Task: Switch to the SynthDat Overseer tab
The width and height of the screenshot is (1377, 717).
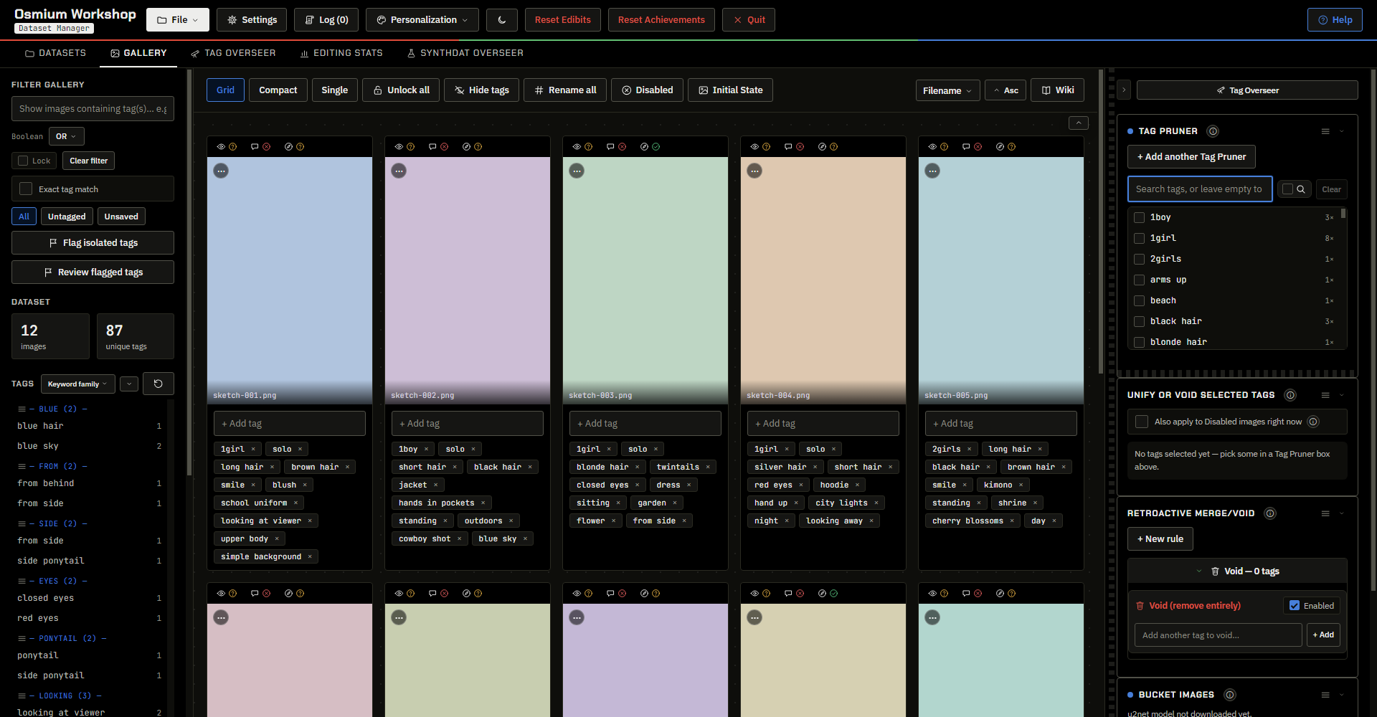Action: 465,53
